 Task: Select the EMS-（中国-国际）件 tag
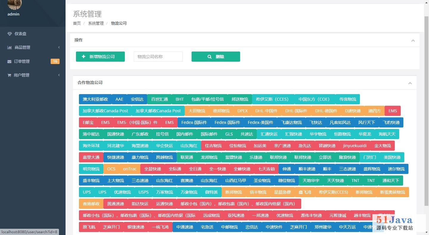(x=137, y=122)
